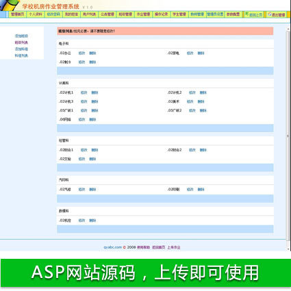Open the 管理员设置 menu item
291x291 pixels.
215,14
